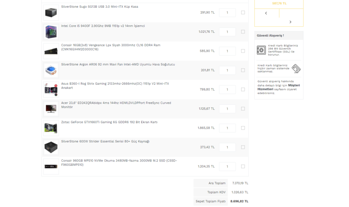This screenshot has height=207, width=349.
Task: Edit the quantity field for Intel Core i5 9400F
Action: pyautogui.click(x=227, y=31)
